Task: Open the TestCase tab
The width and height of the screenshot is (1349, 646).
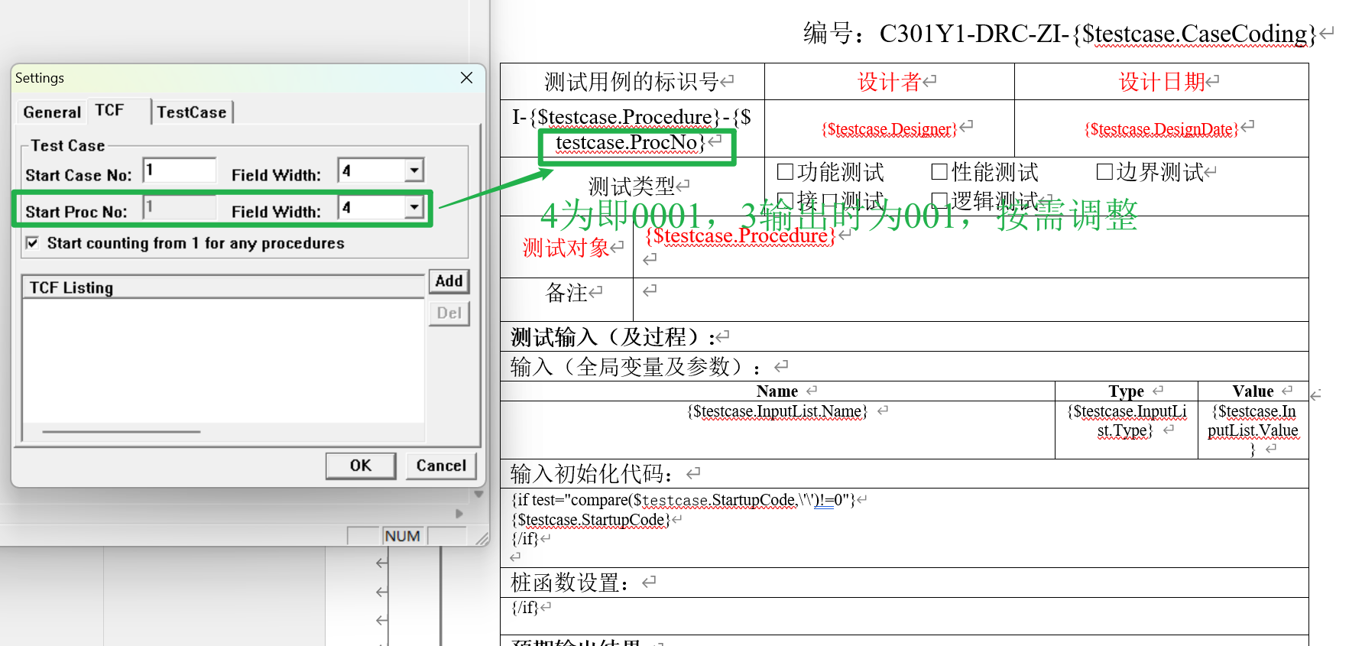Action: coord(192,112)
